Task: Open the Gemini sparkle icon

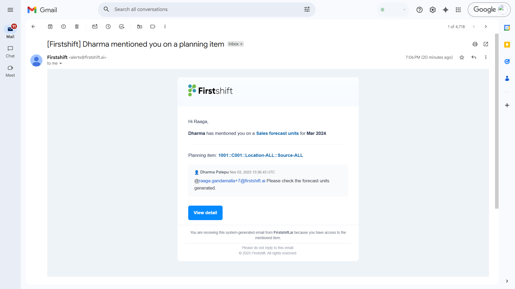Action: coord(445,10)
